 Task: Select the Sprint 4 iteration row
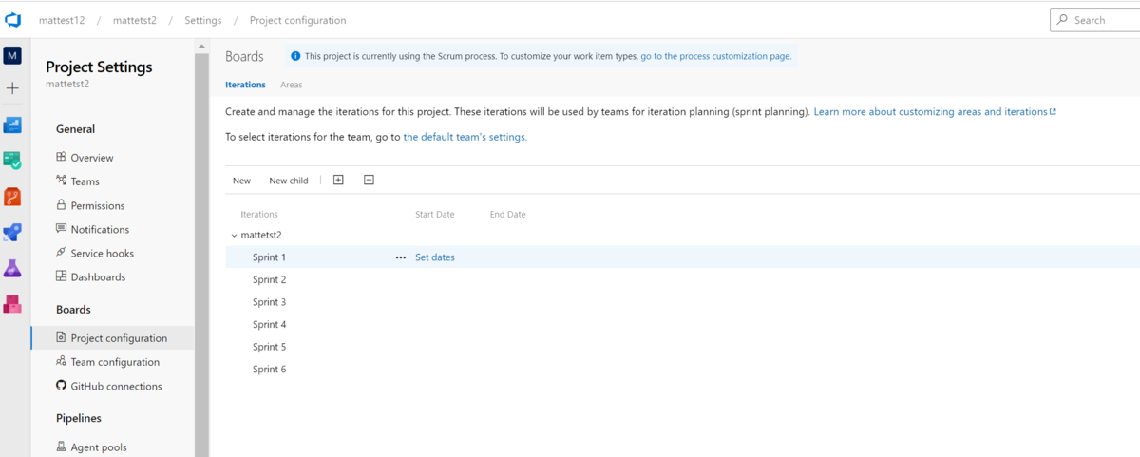682,325
